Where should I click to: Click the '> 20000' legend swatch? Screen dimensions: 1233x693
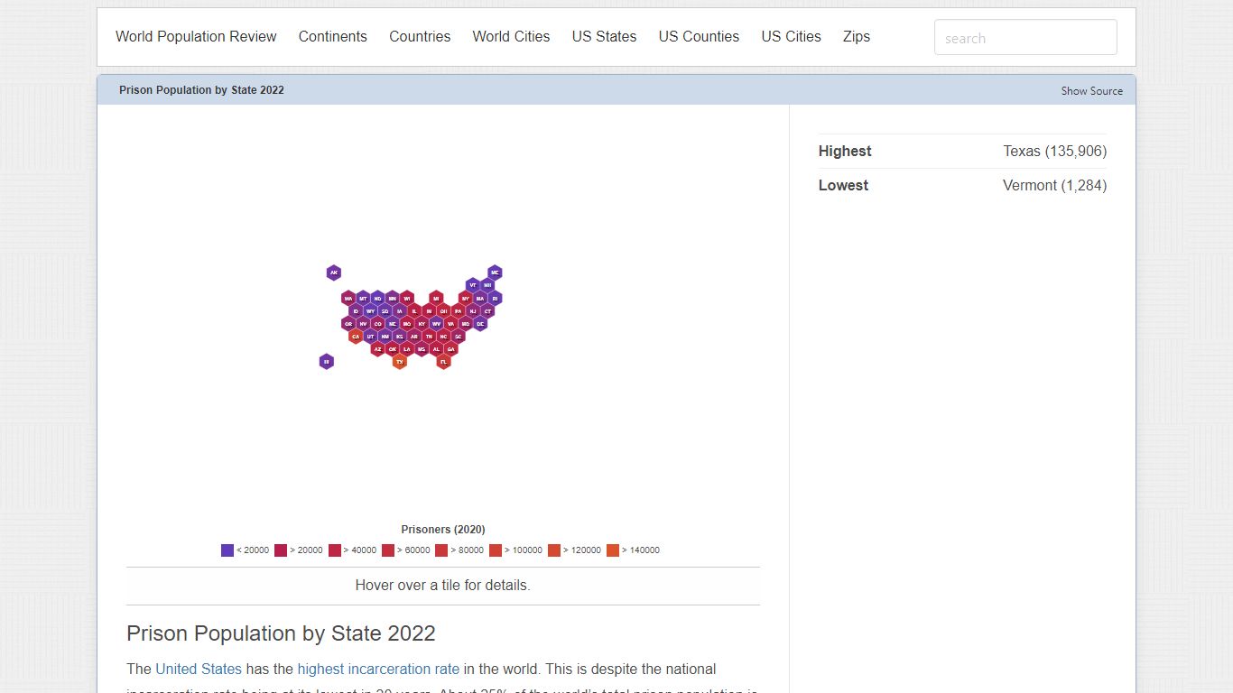[x=281, y=550]
